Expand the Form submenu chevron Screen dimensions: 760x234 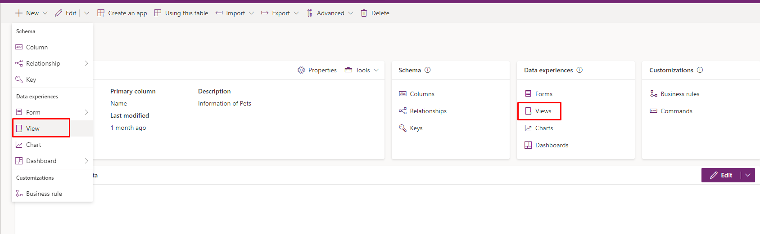coord(86,112)
